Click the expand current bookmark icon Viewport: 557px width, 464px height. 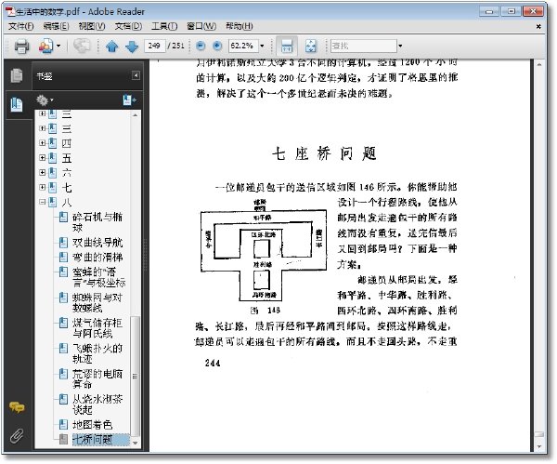129,100
